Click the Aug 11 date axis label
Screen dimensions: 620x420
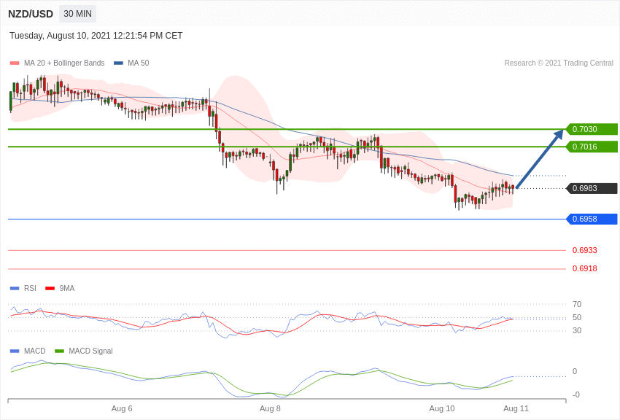click(516, 408)
